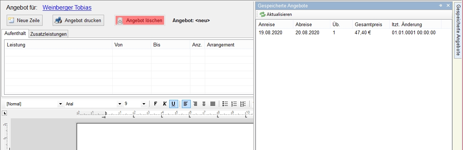Image resolution: width=463 pixels, height=150 pixels.
Task: Open the Arial font dropdown
Action: pos(119,104)
